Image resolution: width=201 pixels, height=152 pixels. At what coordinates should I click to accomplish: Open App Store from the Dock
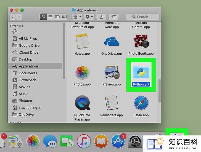tap(118, 141)
